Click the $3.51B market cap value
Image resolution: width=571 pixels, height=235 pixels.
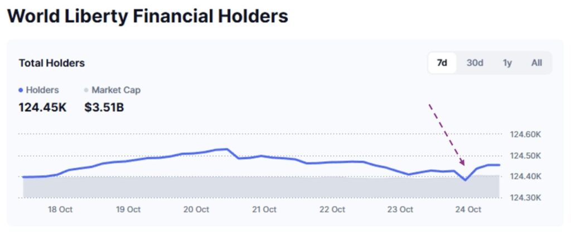tap(104, 107)
